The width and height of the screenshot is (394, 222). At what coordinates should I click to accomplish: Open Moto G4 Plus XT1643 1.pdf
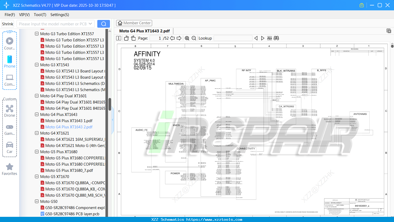[69, 121]
